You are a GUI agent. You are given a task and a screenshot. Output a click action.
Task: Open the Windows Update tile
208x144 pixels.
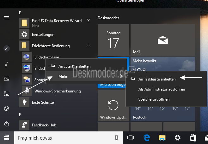[x=113, y=105]
